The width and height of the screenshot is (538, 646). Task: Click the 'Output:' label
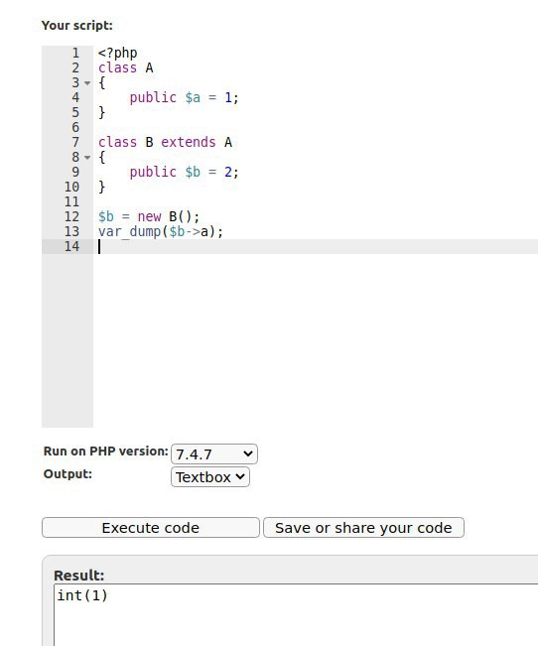pyautogui.click(x=67, y=473)
